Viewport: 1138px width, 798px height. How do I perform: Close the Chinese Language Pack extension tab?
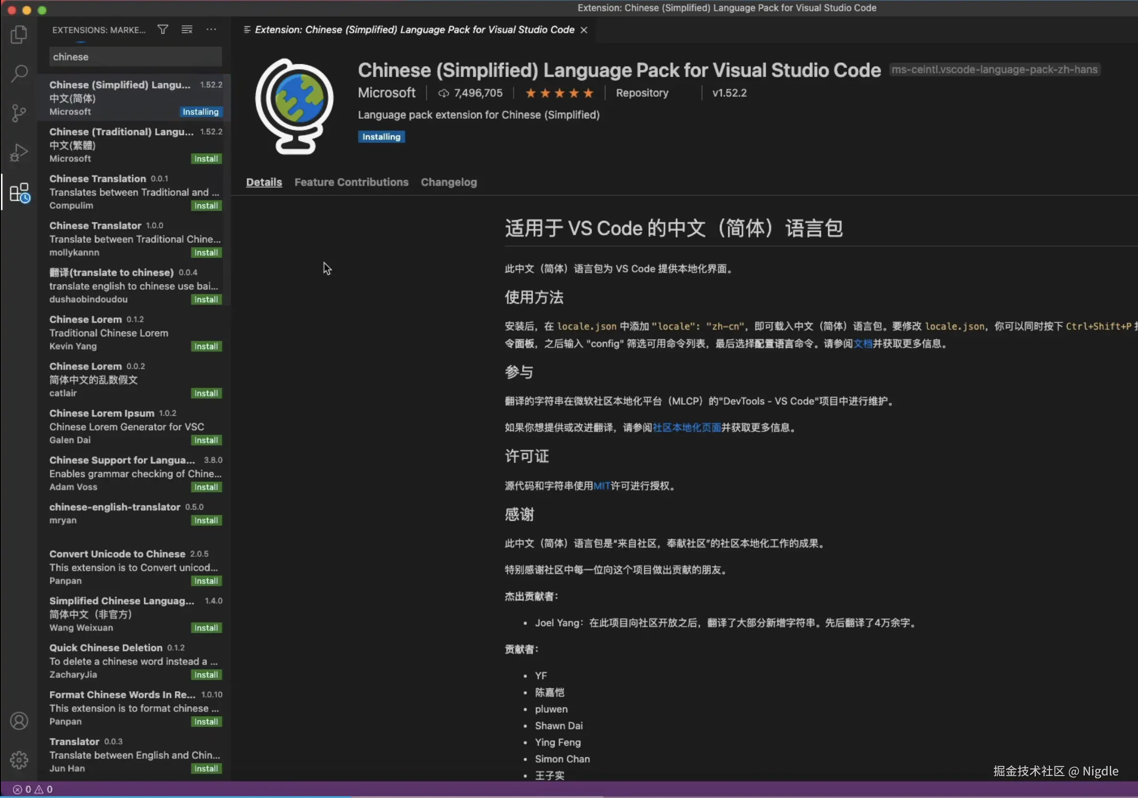click(584, 30)
